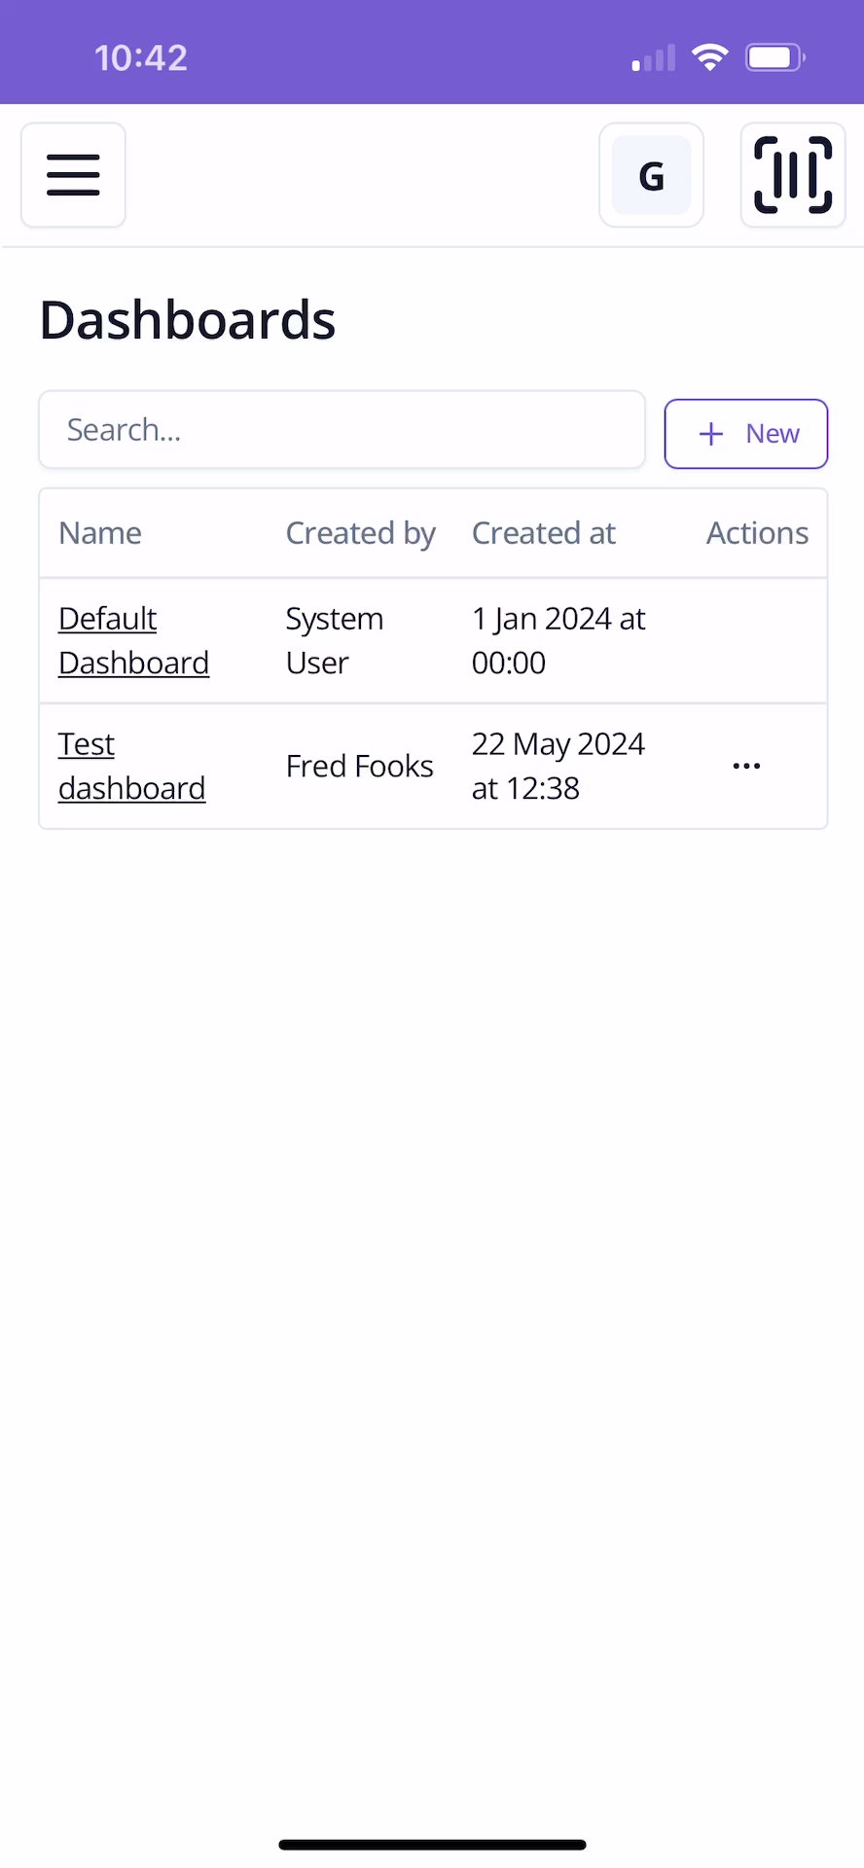Click the Created by column header
This screenshot has height=1868, width=864.
tap(360, 533)
